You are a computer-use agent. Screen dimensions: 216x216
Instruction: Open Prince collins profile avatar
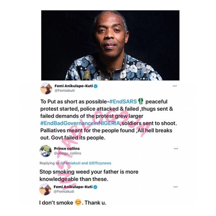point(45,151)
